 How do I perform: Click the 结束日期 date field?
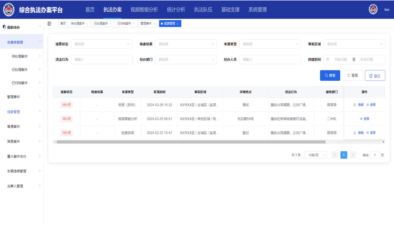[x=367, y=59]
